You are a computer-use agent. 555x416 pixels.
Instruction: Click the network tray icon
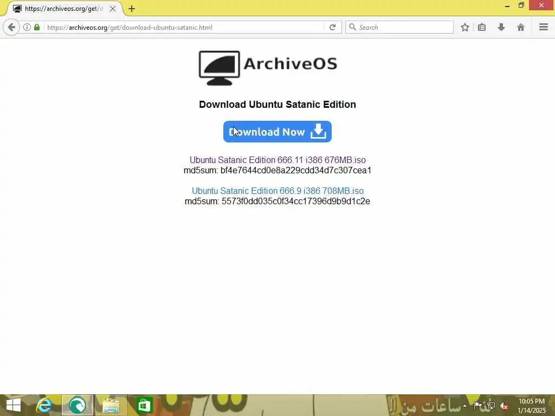point(491,406)
